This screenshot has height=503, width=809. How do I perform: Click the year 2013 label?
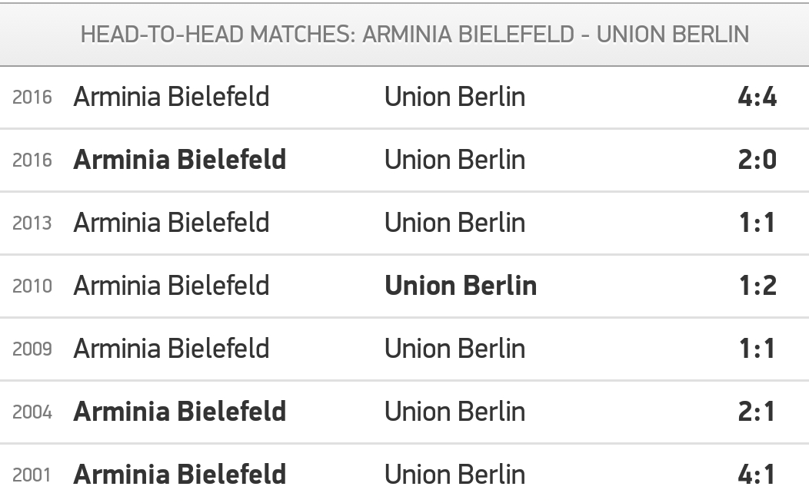(x=32, y=223)
